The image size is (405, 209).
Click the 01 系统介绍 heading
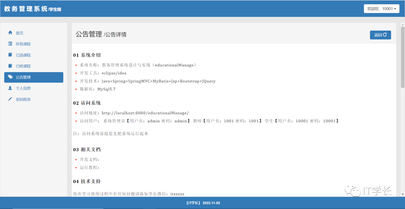pos(87,55)
